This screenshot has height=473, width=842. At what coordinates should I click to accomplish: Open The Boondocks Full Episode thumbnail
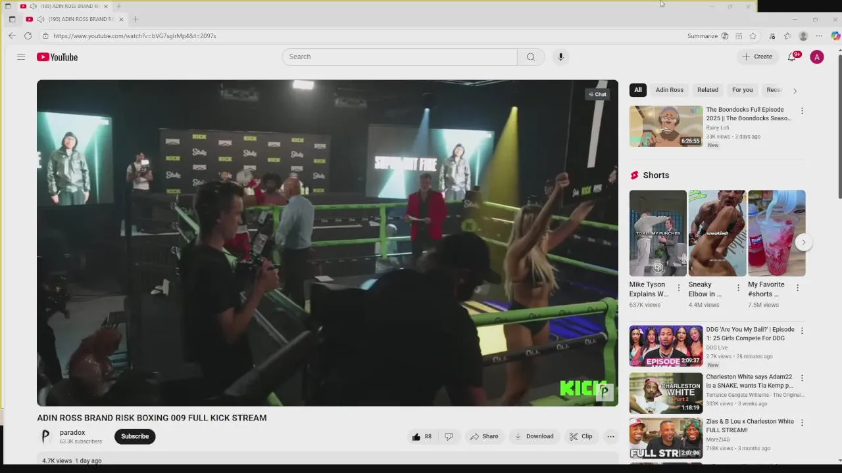point(666,126)
